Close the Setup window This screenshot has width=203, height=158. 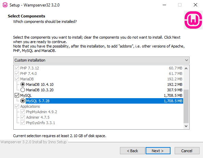(195, 5)
